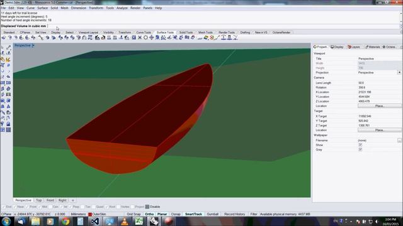Open File Explorer folder in the taskbar
The height and width of the screenshot is (226, 403).
click(x=35, y=221)
